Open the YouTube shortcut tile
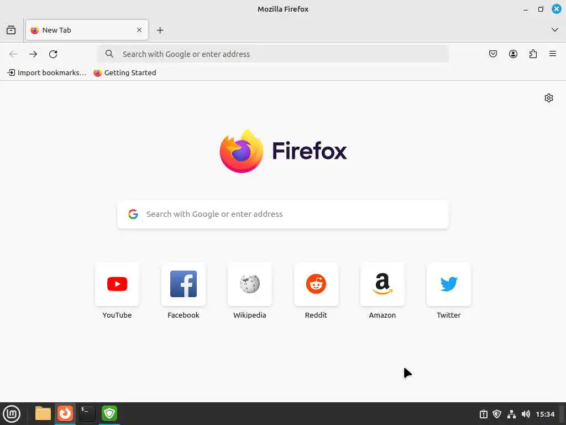 click(x=117, y=284)
